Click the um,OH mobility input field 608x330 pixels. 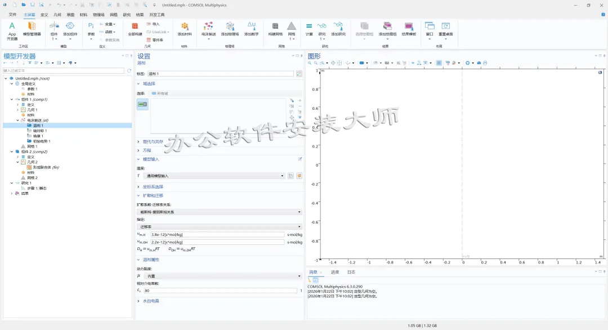tap(217, 242)
